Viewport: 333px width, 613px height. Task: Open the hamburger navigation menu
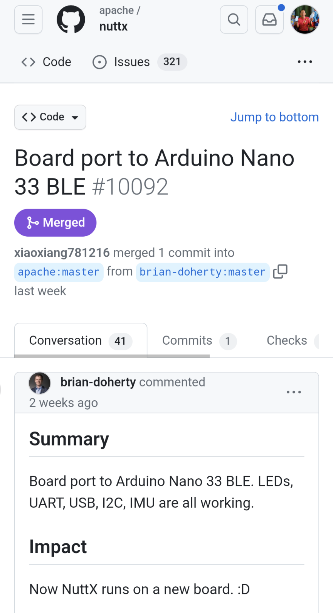click(x=28, y=19)
